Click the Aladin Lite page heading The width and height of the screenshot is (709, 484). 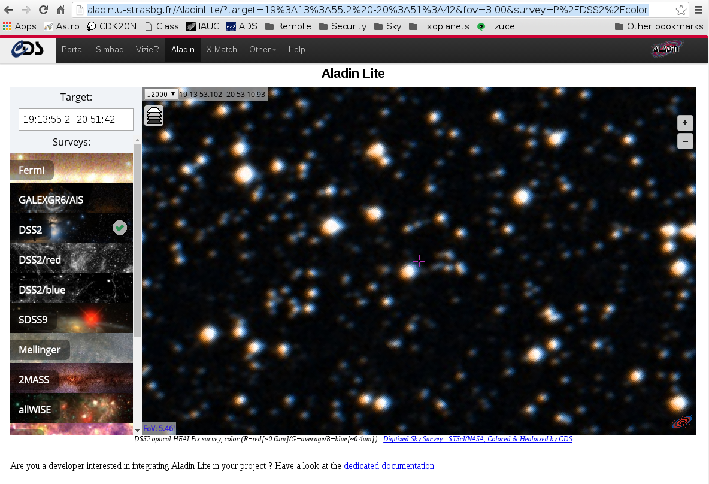(353, 73)
